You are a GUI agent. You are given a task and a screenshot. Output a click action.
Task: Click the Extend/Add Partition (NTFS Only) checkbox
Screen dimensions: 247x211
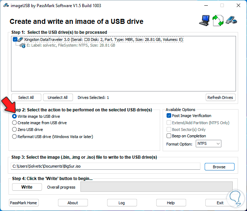point(169,123)
